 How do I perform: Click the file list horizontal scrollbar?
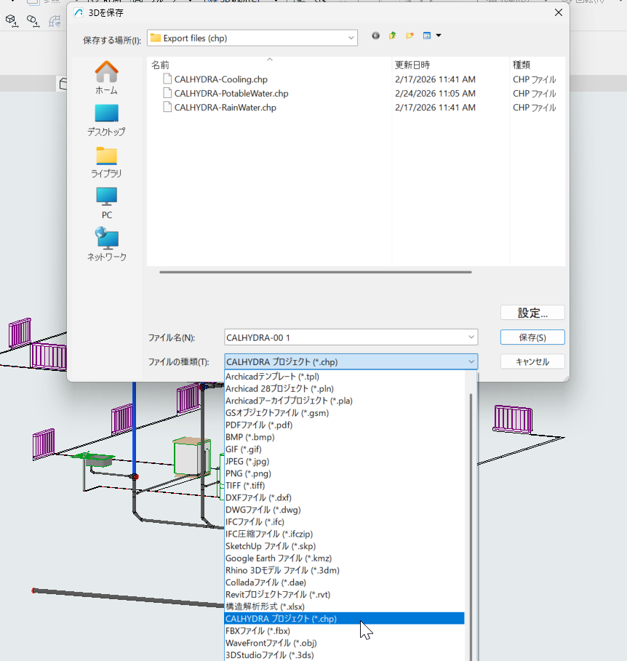[x=316, y=272]
